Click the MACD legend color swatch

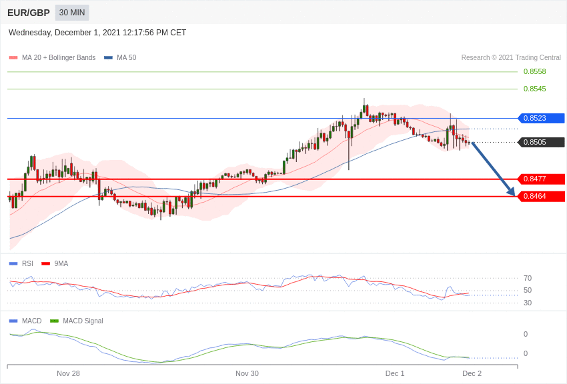coord(13,321)
